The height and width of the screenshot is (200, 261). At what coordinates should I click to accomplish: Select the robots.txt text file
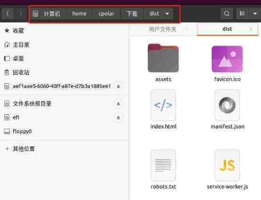pyautogui.click(x=163, y=166)
